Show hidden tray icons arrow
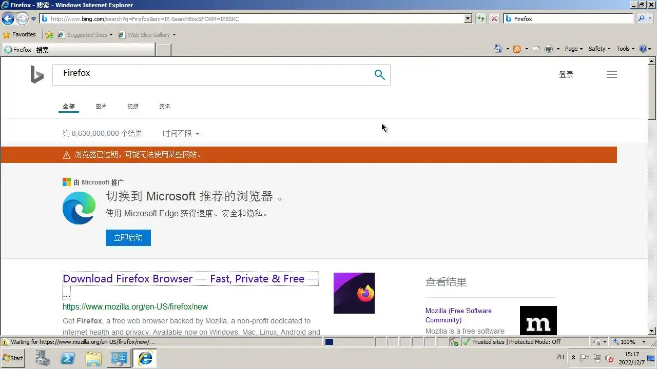This screenshot has height=369, width=657. tap(573, 358)
